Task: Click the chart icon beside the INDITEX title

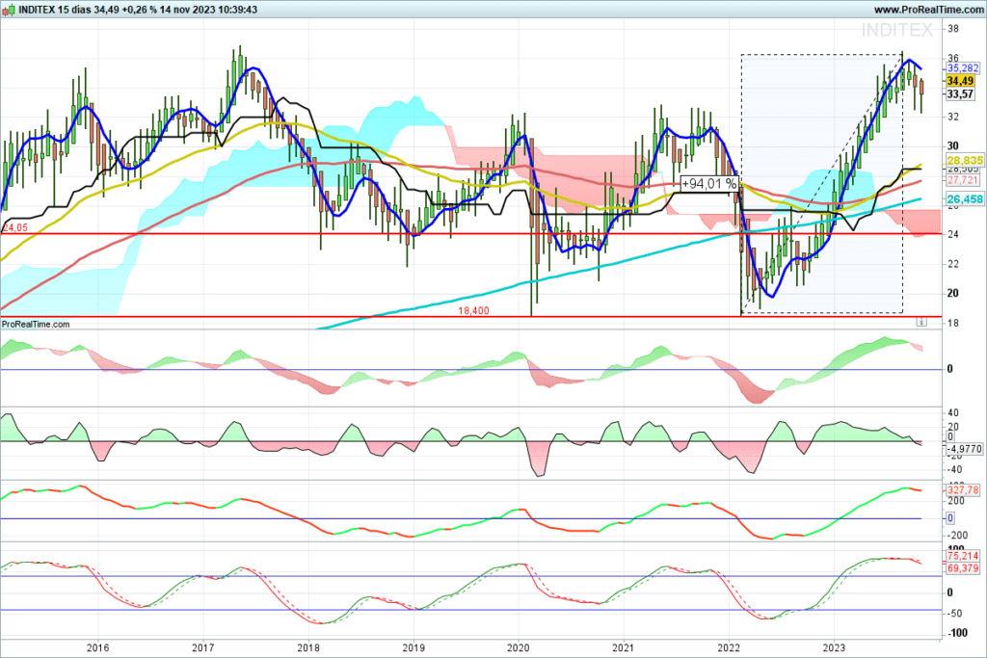Action: [x=8, y=10]
